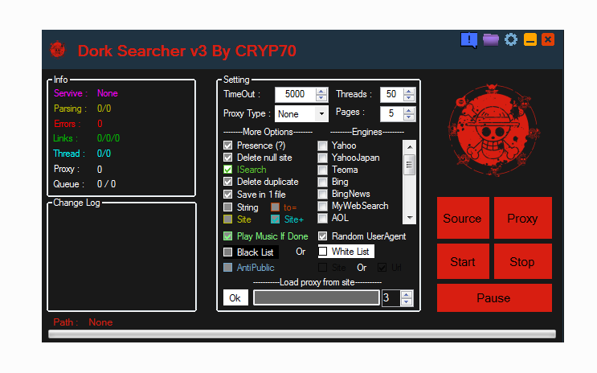597x373 pixels.
Task: Click the Pause button
Action: click(x=494, y=297)
